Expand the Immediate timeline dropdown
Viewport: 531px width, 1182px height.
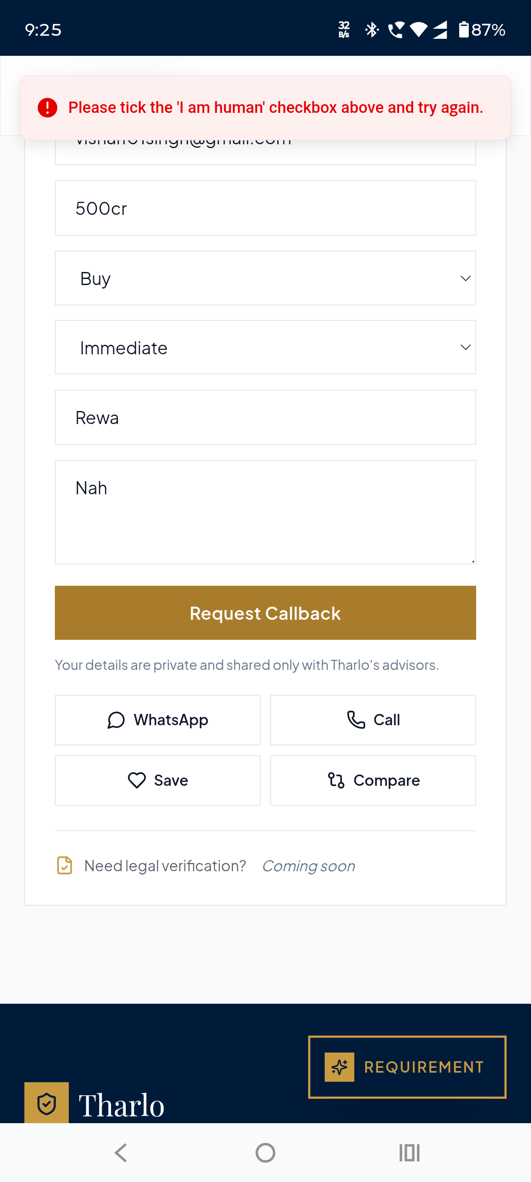pos(265,347)
